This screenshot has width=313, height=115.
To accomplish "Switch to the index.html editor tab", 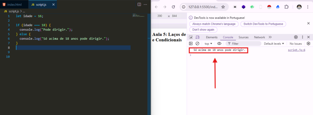I will [14, 4].
